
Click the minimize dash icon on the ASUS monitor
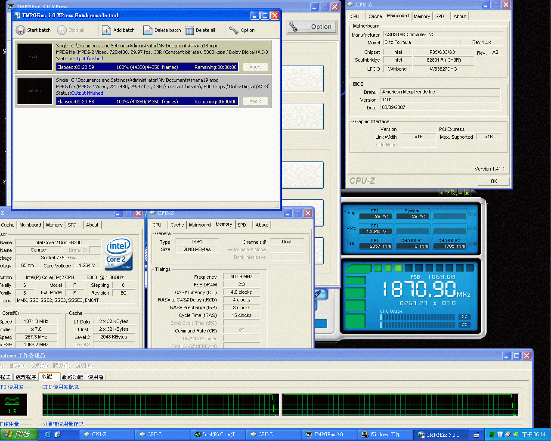[461, 193]
